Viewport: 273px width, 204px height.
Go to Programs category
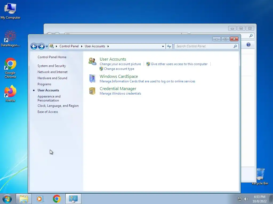click(45, 84)
